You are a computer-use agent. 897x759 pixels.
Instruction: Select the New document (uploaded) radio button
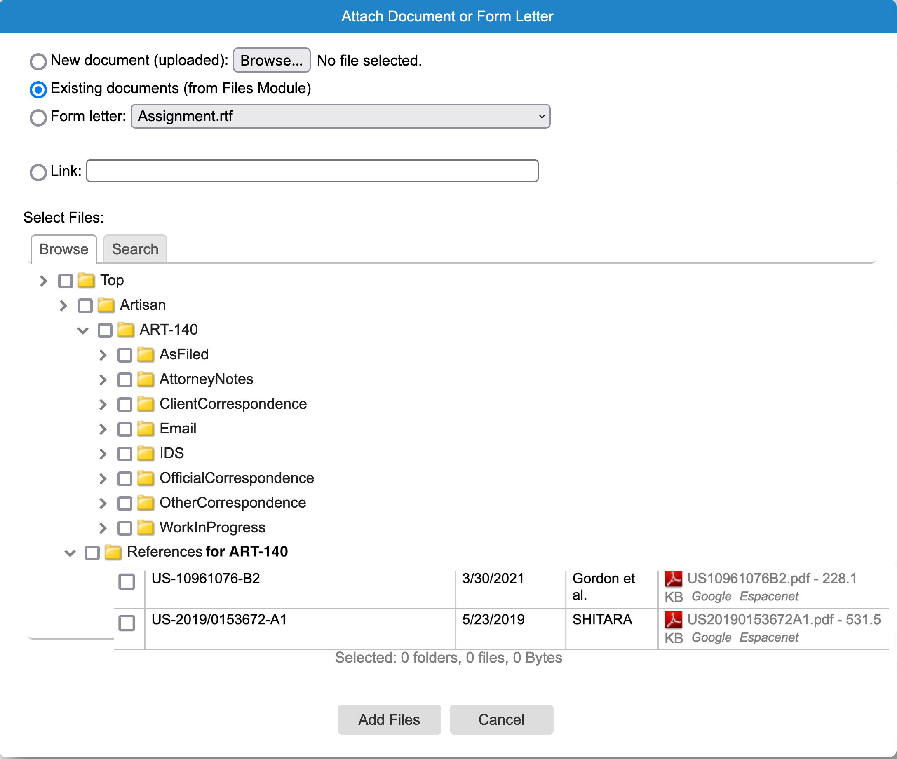(38, 61)
